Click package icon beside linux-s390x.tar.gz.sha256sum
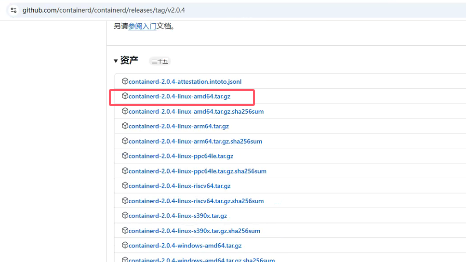Image resolution: width=466 pixels, height=262 pixels. click(125, 231)
